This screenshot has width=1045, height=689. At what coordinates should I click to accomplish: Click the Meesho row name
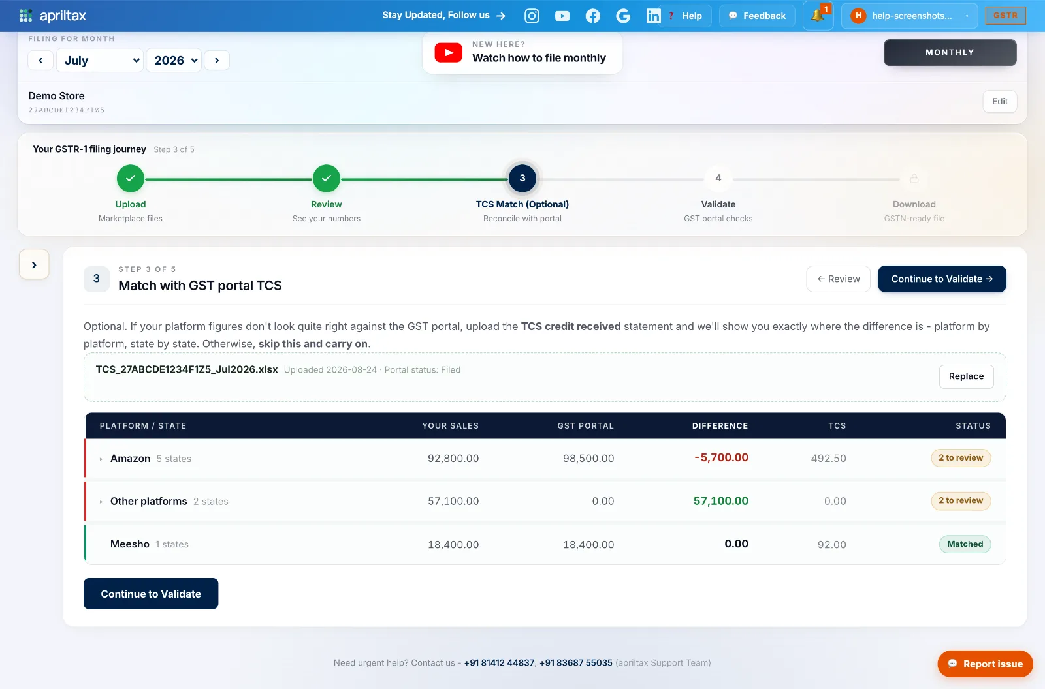[x=130, y=544]
